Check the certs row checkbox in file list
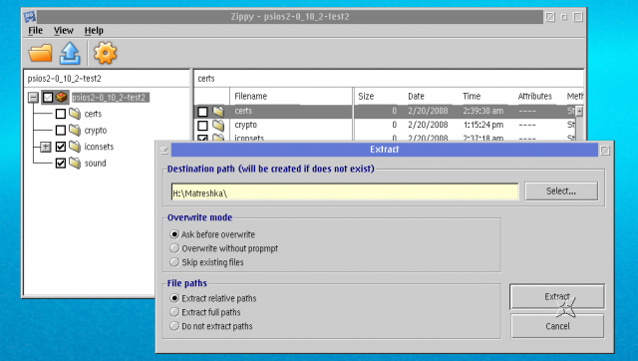This screenshot has height=361, width=638. [202, 111]
